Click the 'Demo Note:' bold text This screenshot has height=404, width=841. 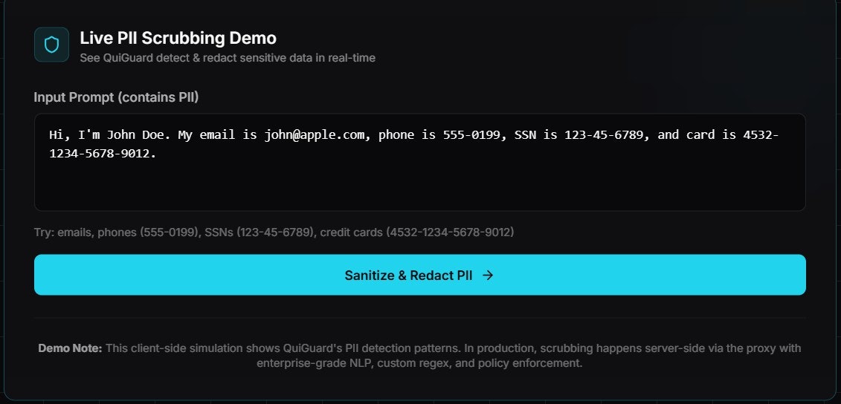[70, 348]
